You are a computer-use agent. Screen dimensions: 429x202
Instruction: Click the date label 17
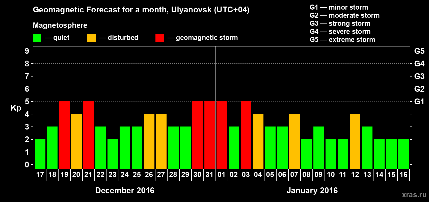tap(40, 174)
